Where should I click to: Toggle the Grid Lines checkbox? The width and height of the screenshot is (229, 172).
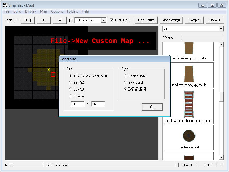pyautogui.click(x=112, y=20)
